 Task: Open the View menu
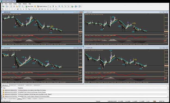tap(6, 4)
